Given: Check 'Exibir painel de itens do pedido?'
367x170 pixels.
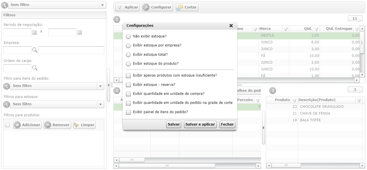Looking at the screenshot, I should pyautogui.click(x=128, y=112).
